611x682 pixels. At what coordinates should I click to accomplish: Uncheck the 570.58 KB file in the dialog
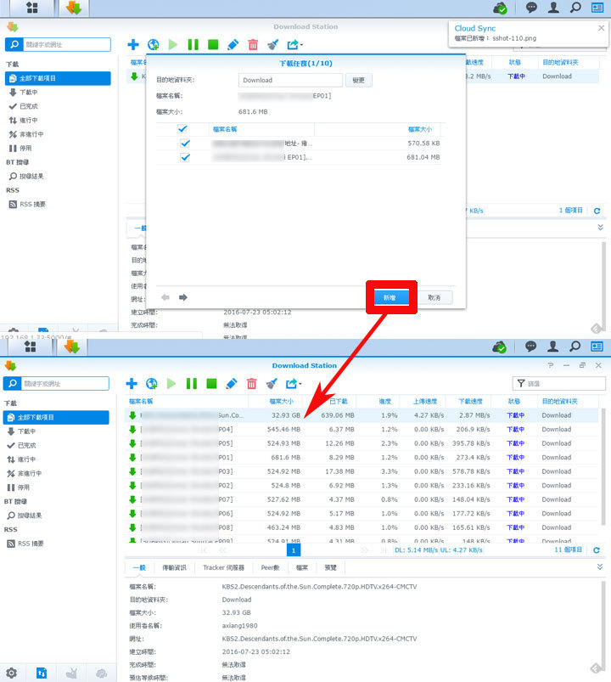[185, 143]
